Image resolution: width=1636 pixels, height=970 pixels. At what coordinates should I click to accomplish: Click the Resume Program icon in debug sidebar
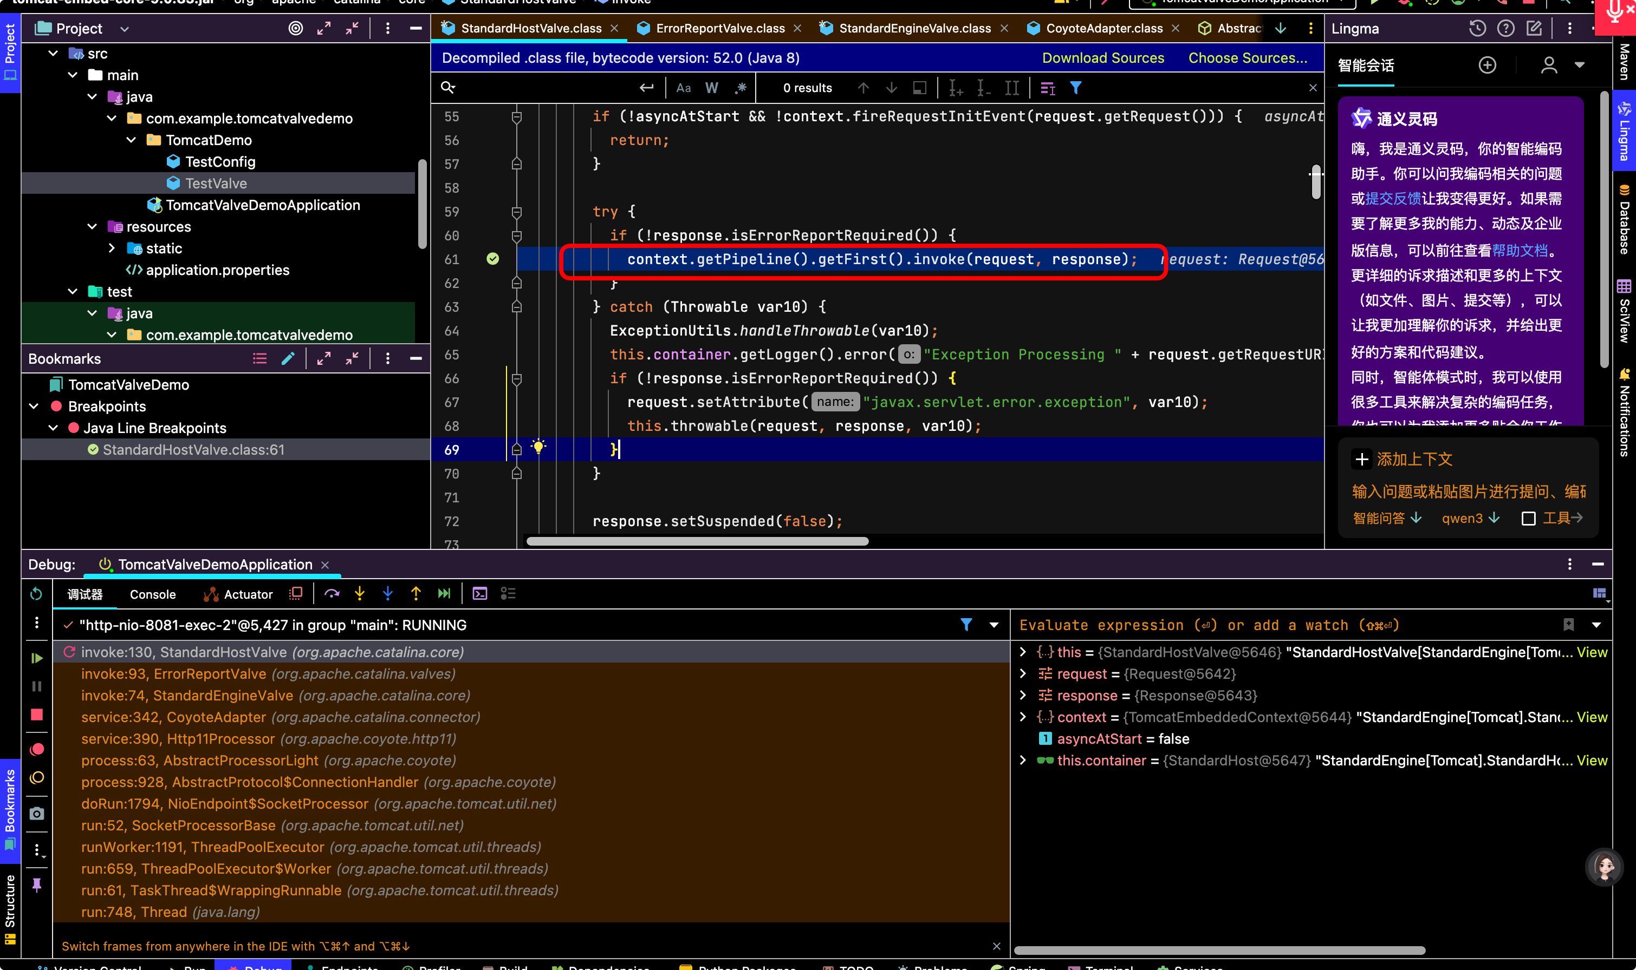tap(37, 658)
